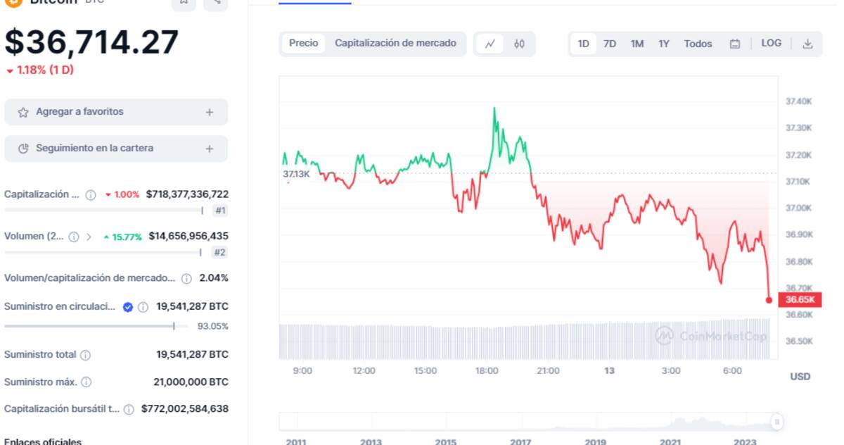Expand the Volumen chevron arrow
The width and height of the screenshot is (844, 445).
pos(89,237)
